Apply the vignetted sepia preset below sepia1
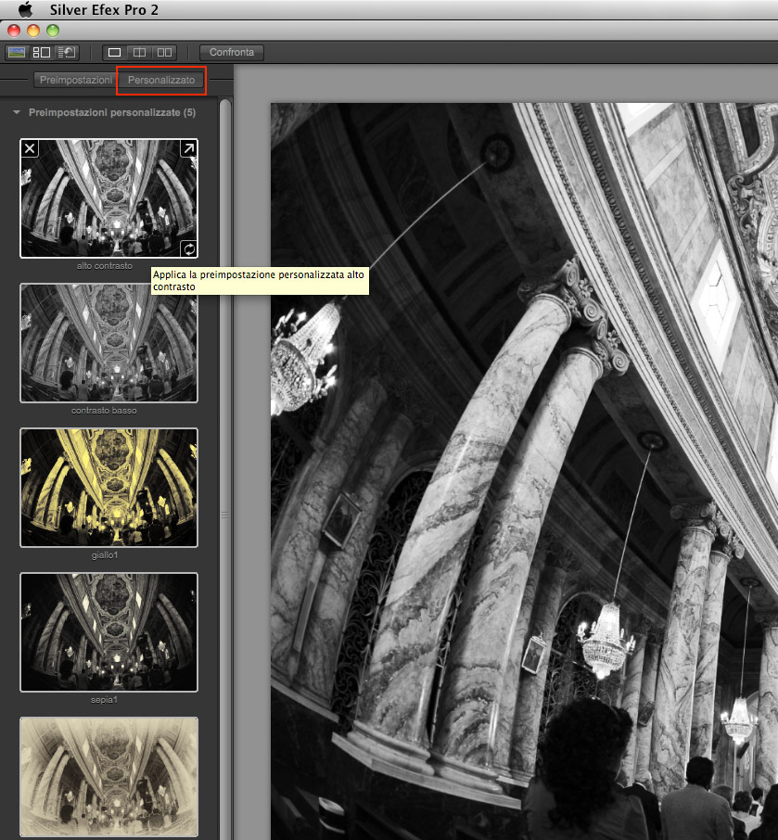Viewport: 778px width, 840px height. [108, 777]
